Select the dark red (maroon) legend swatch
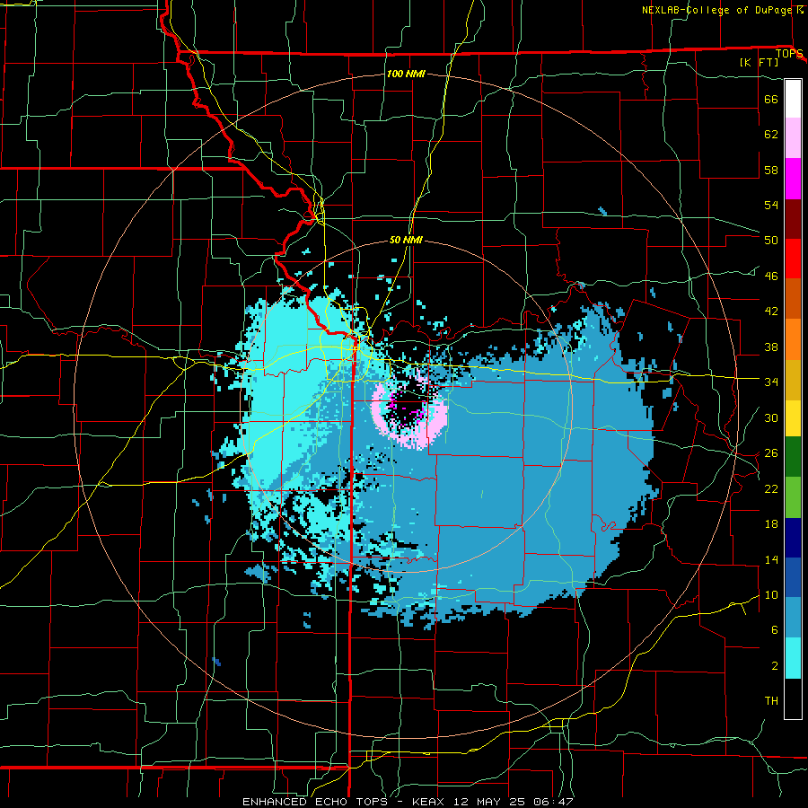 coord(793,219)
